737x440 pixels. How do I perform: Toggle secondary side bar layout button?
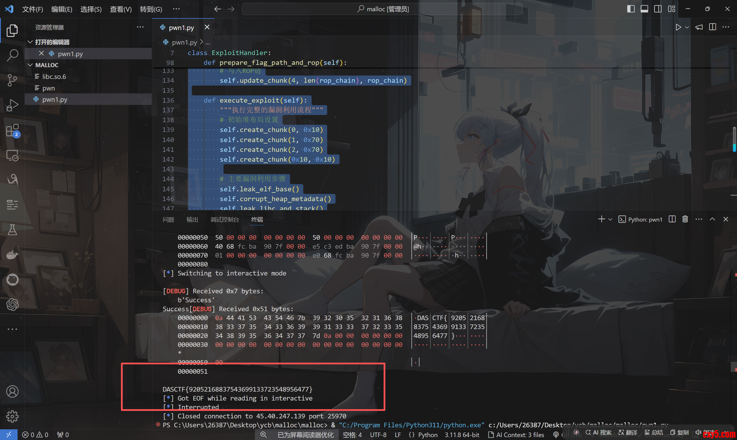click(658, 9)
